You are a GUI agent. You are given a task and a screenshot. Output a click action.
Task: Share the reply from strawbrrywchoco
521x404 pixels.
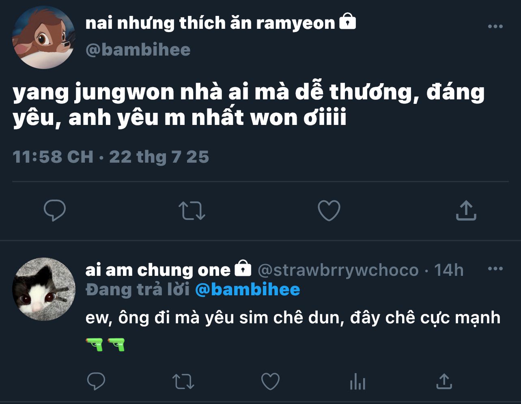444,381
